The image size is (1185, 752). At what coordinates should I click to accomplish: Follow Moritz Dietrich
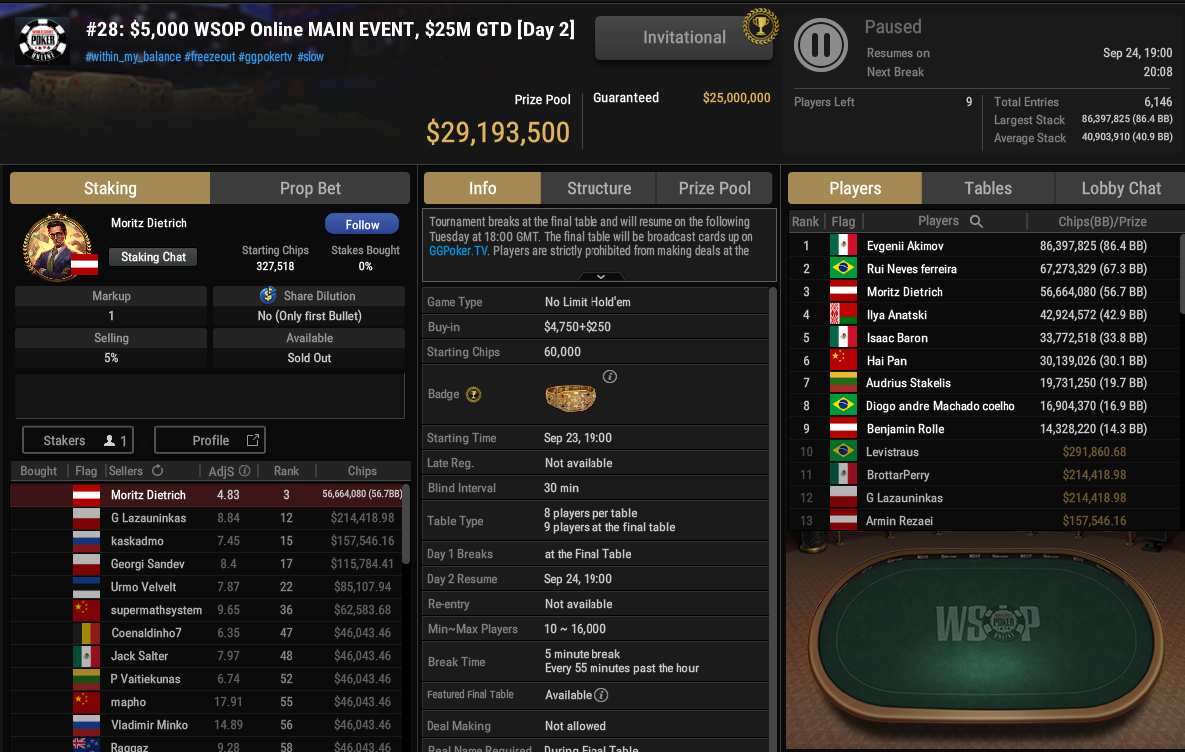tap(362, 225)
